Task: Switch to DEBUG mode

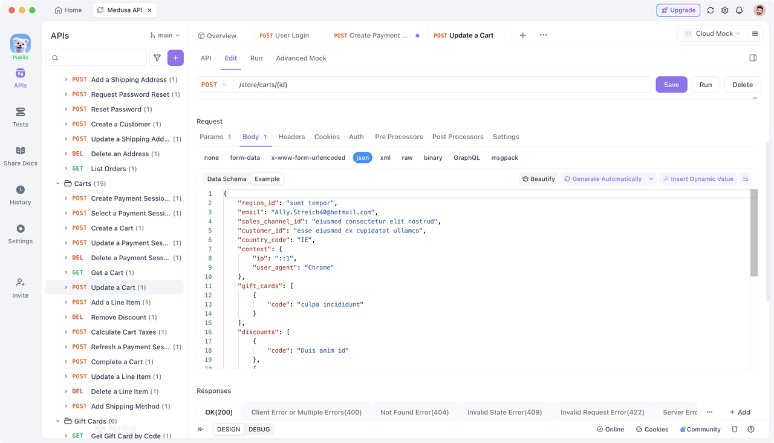Action: tap(259, 429)
